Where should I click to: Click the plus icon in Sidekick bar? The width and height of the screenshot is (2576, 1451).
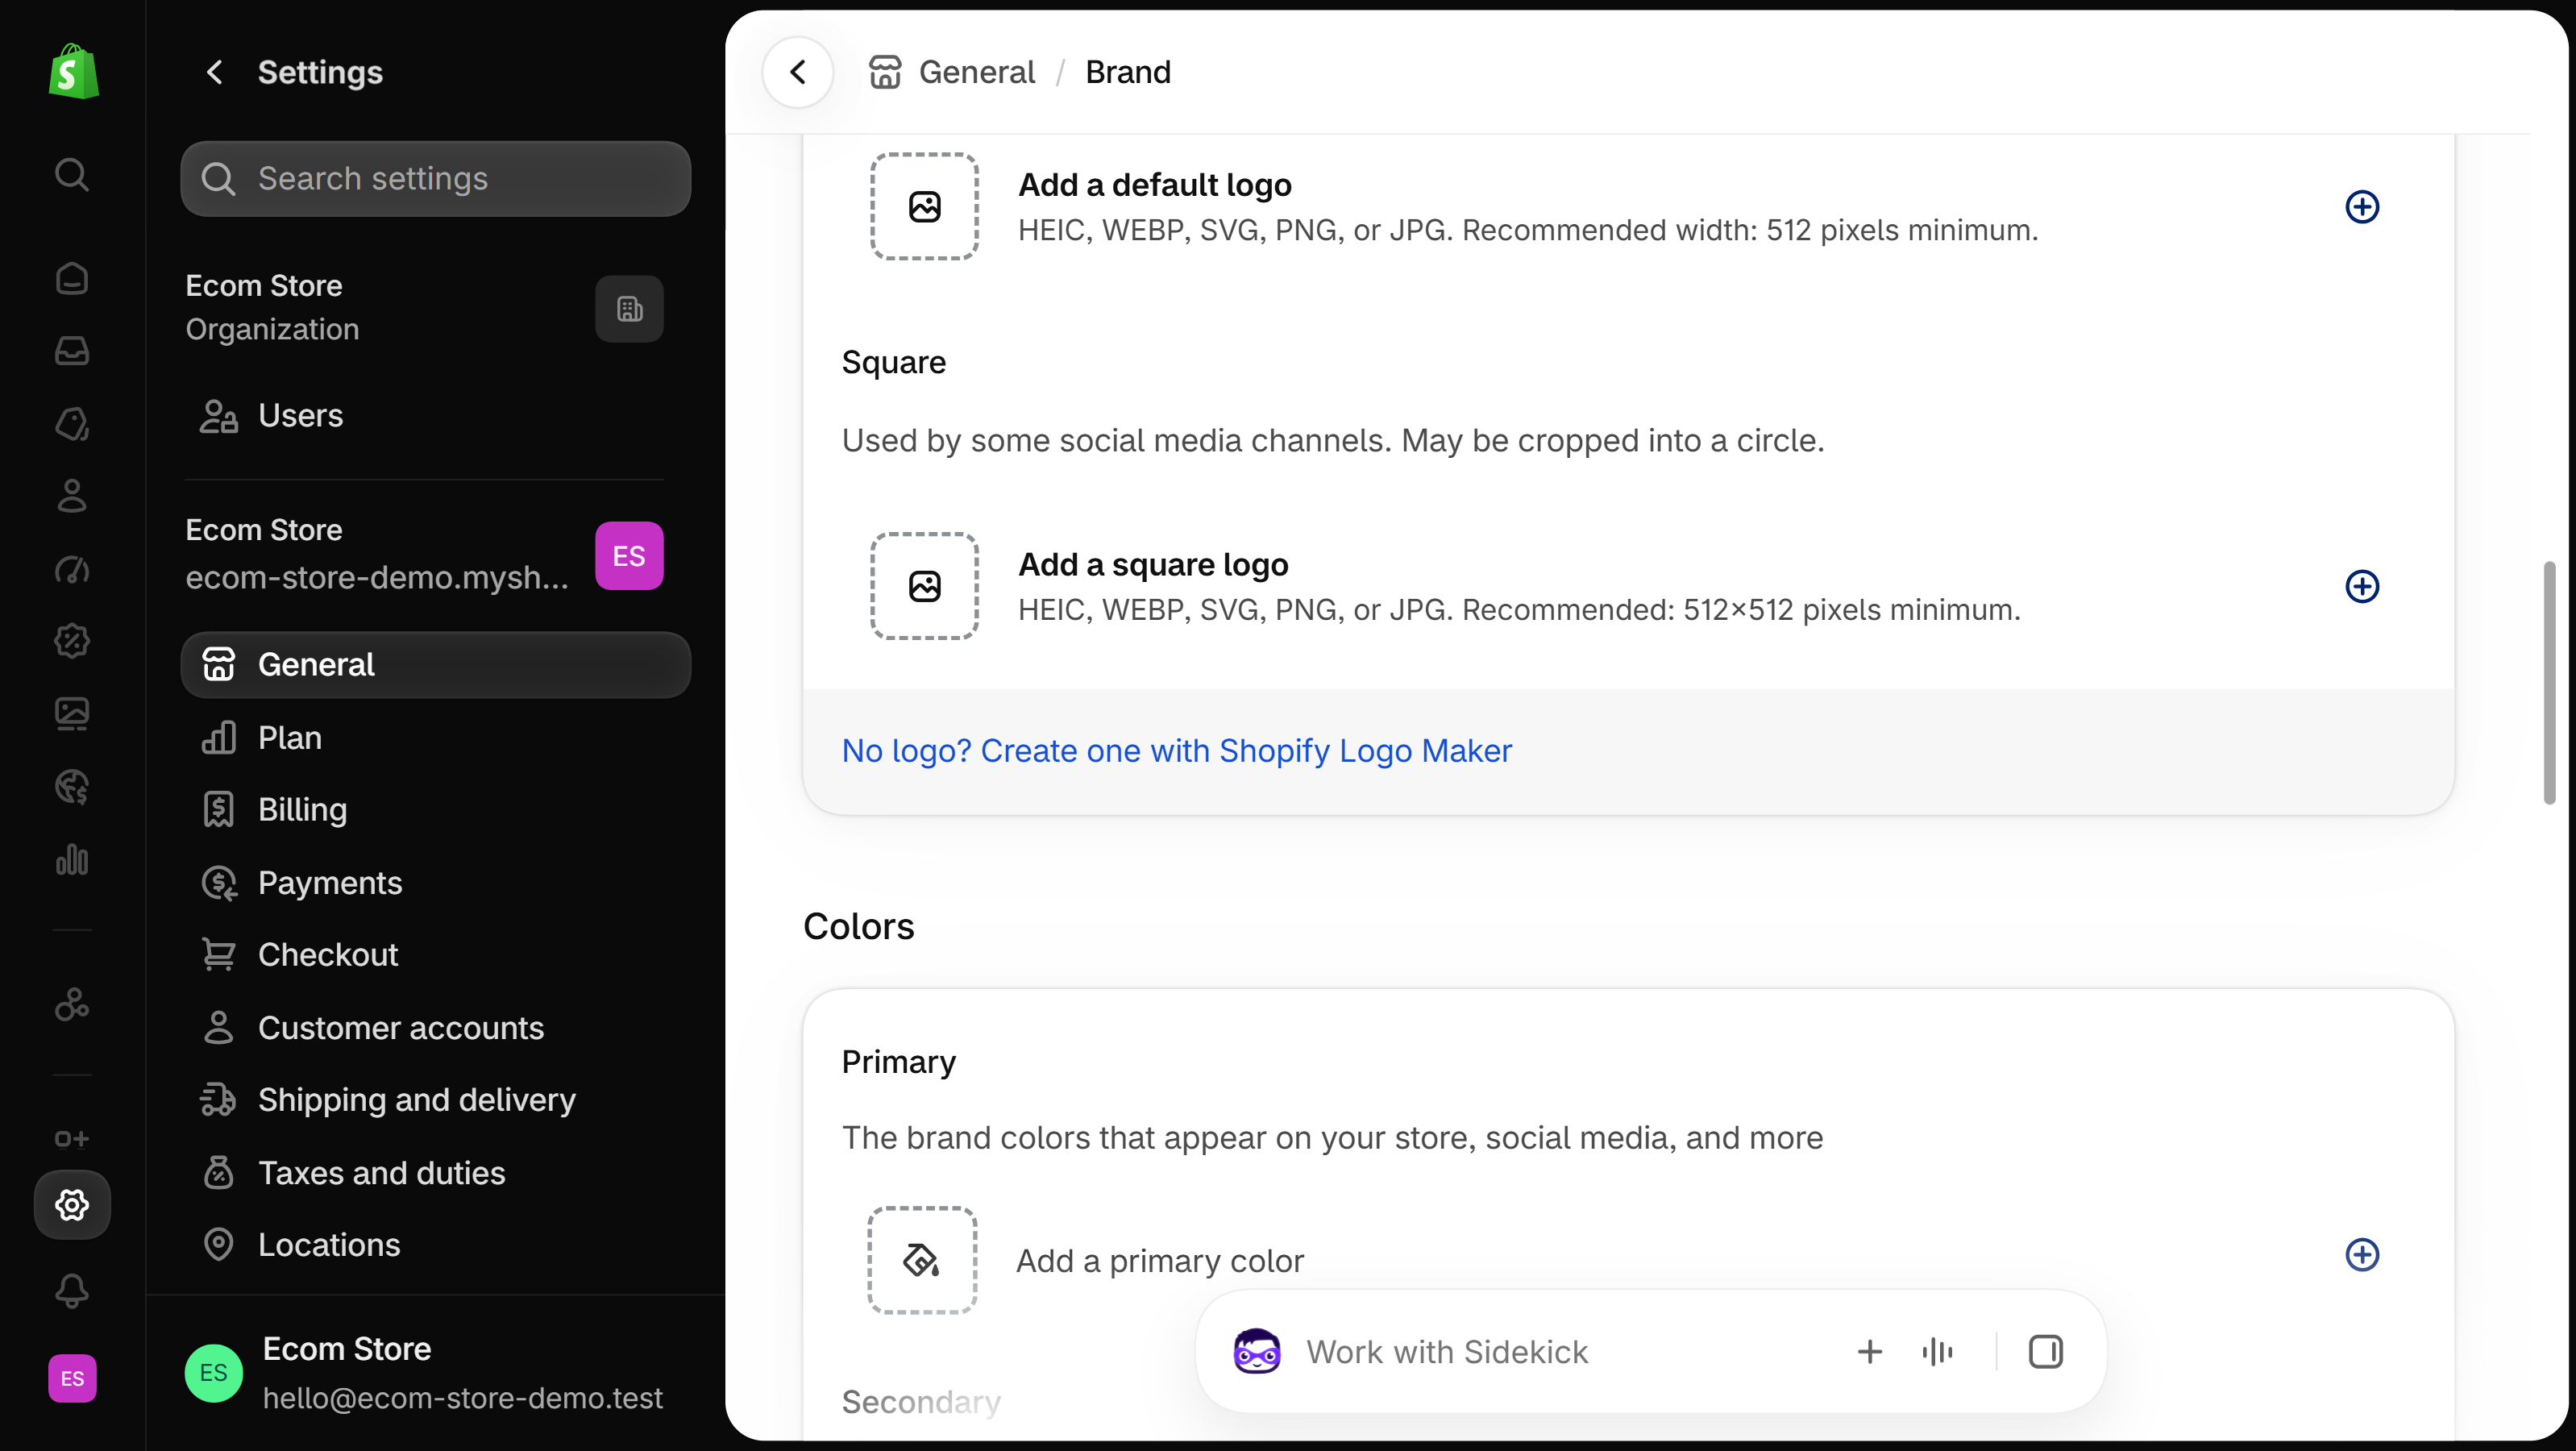point(1870,1352)
